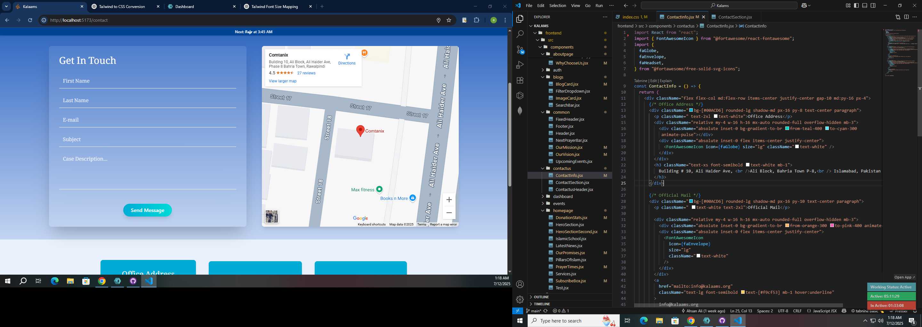Open the Extensions view in VS Code
The width and height of the screenshot is (922, 327).
click(520, 80)
